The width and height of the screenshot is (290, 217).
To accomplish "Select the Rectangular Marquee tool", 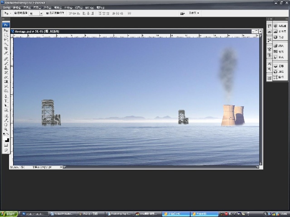I will point(6,35).
